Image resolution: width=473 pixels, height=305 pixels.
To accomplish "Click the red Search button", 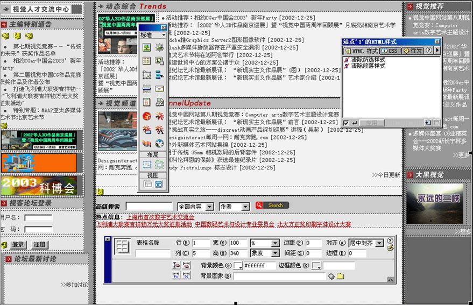I will pyautogui.click(x=272, y=205).
